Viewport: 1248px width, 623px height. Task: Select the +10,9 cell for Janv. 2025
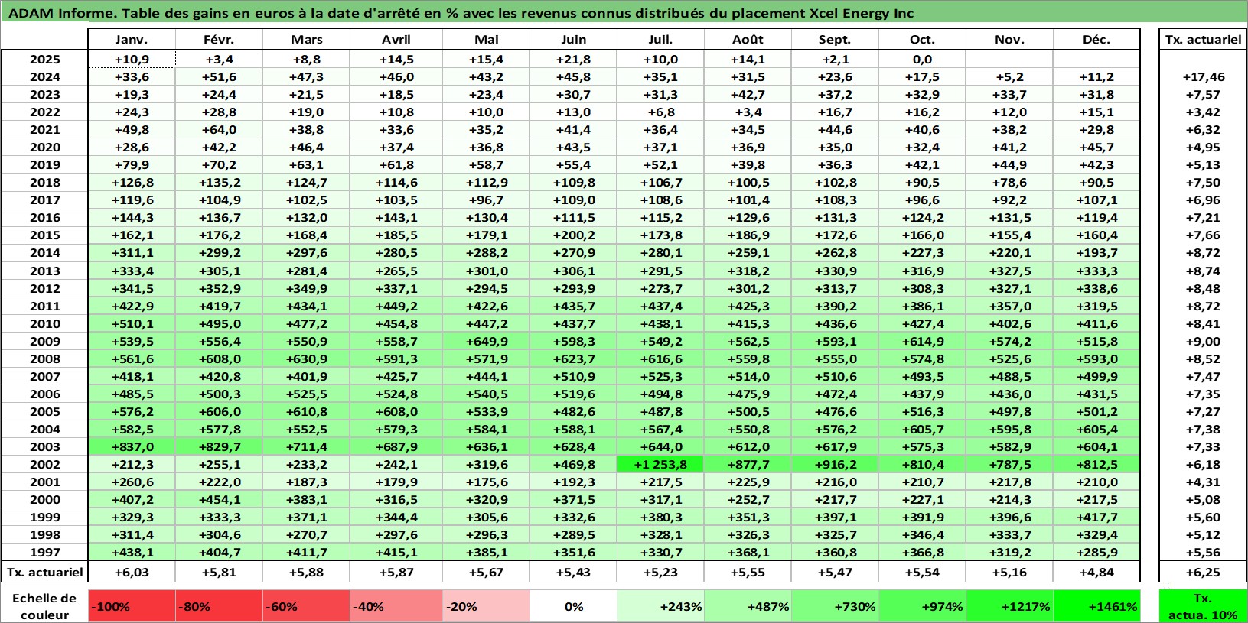[x=132, y=59]
